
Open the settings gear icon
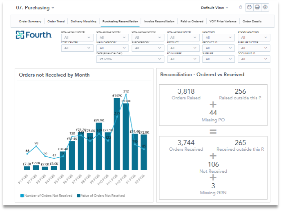click(265, 7)
